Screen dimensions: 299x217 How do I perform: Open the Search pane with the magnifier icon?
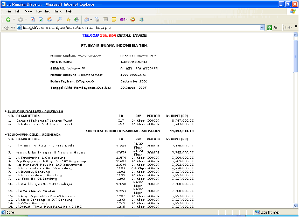[x=59, y=19]
